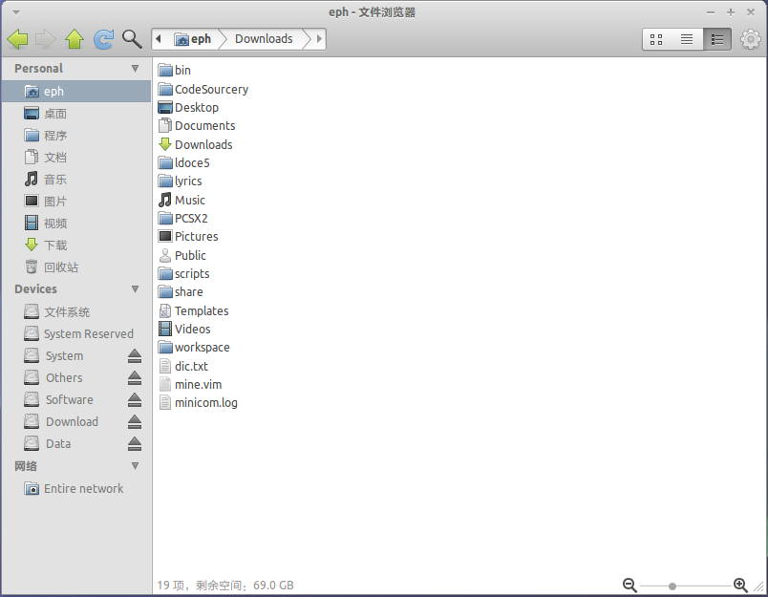Switch to compact list view

(717, 39)
